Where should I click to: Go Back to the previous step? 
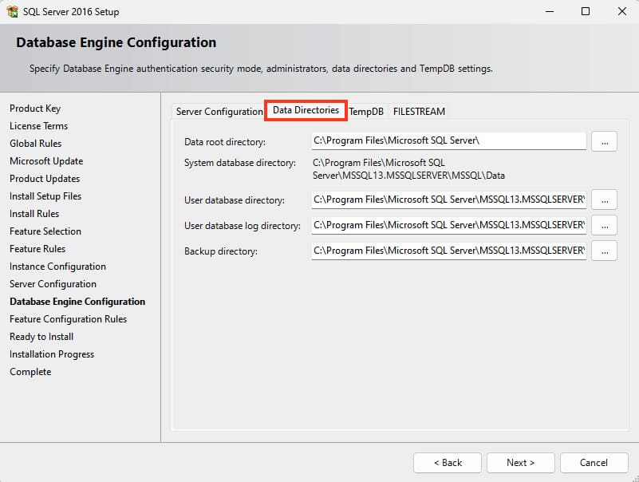click(448, 462)
